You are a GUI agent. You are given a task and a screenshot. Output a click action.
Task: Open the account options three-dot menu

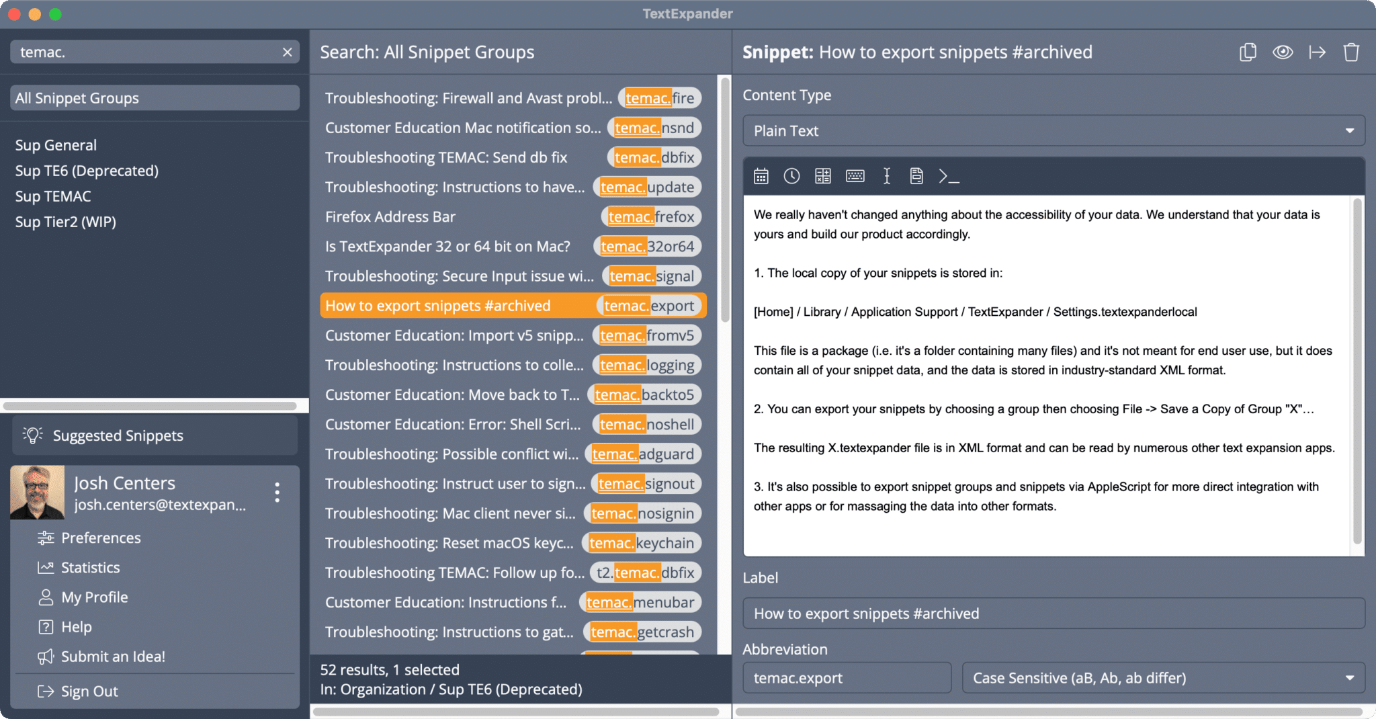point(277,493)
